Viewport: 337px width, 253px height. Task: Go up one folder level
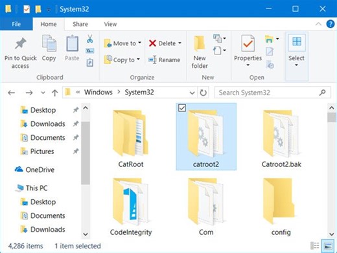coord(55,93)
